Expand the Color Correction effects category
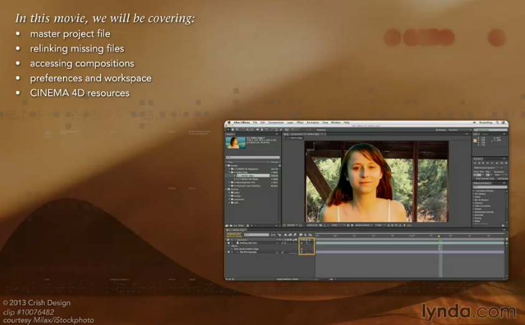The height and width of the screenshot is (325, 525). point(473,206)
